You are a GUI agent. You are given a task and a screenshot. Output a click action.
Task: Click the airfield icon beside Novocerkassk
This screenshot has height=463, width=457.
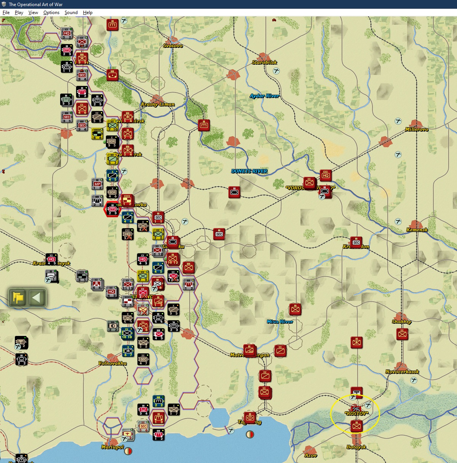[414, 380]
